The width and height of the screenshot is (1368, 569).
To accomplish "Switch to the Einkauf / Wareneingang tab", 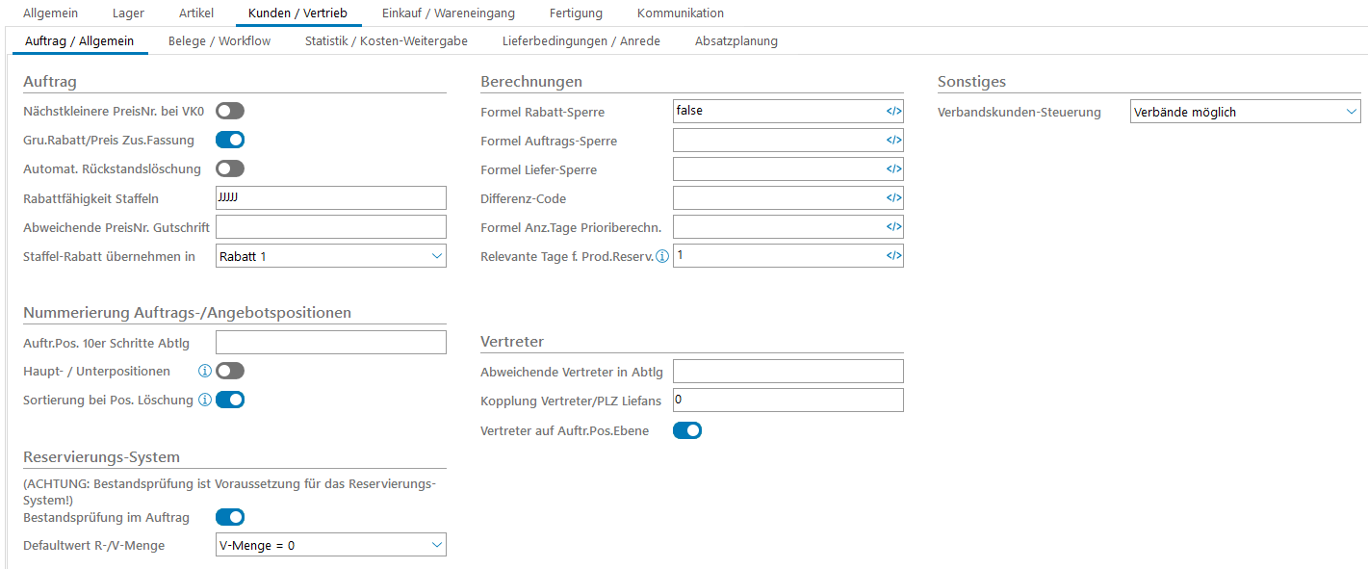I will point(449,13).
